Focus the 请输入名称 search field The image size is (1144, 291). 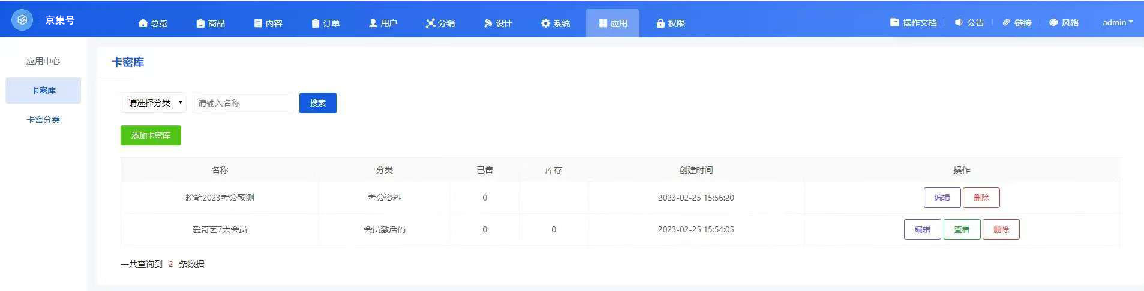coord(242,103)
